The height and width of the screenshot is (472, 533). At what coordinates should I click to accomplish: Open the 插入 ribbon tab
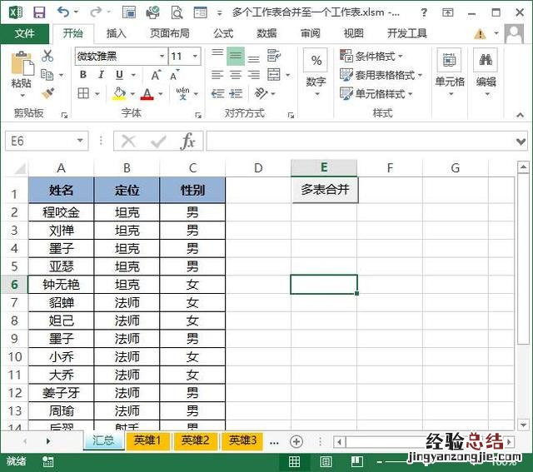point(117,33)
